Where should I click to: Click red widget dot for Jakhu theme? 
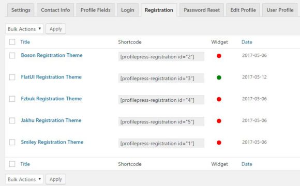pos(219,121)
